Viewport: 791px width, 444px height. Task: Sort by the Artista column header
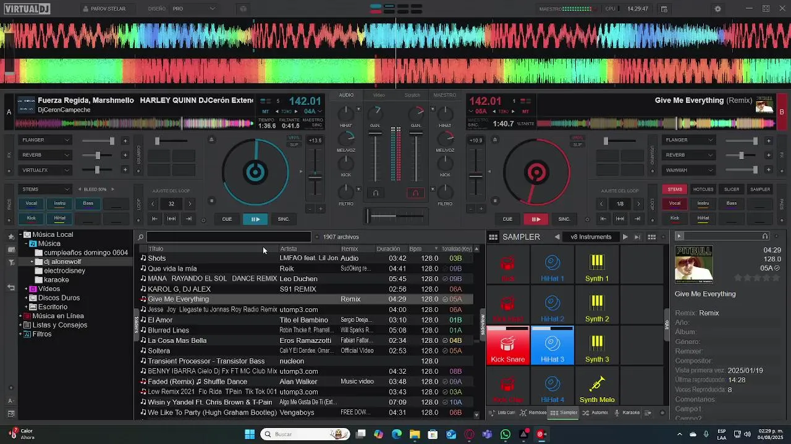tap(309, 249)
